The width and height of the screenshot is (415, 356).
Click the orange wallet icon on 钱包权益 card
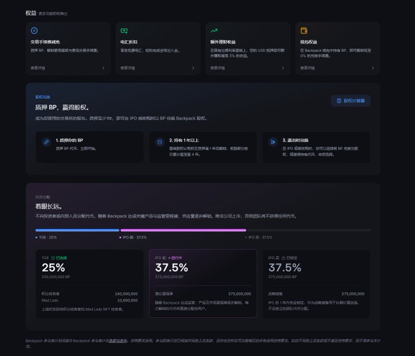click(304, 30)
